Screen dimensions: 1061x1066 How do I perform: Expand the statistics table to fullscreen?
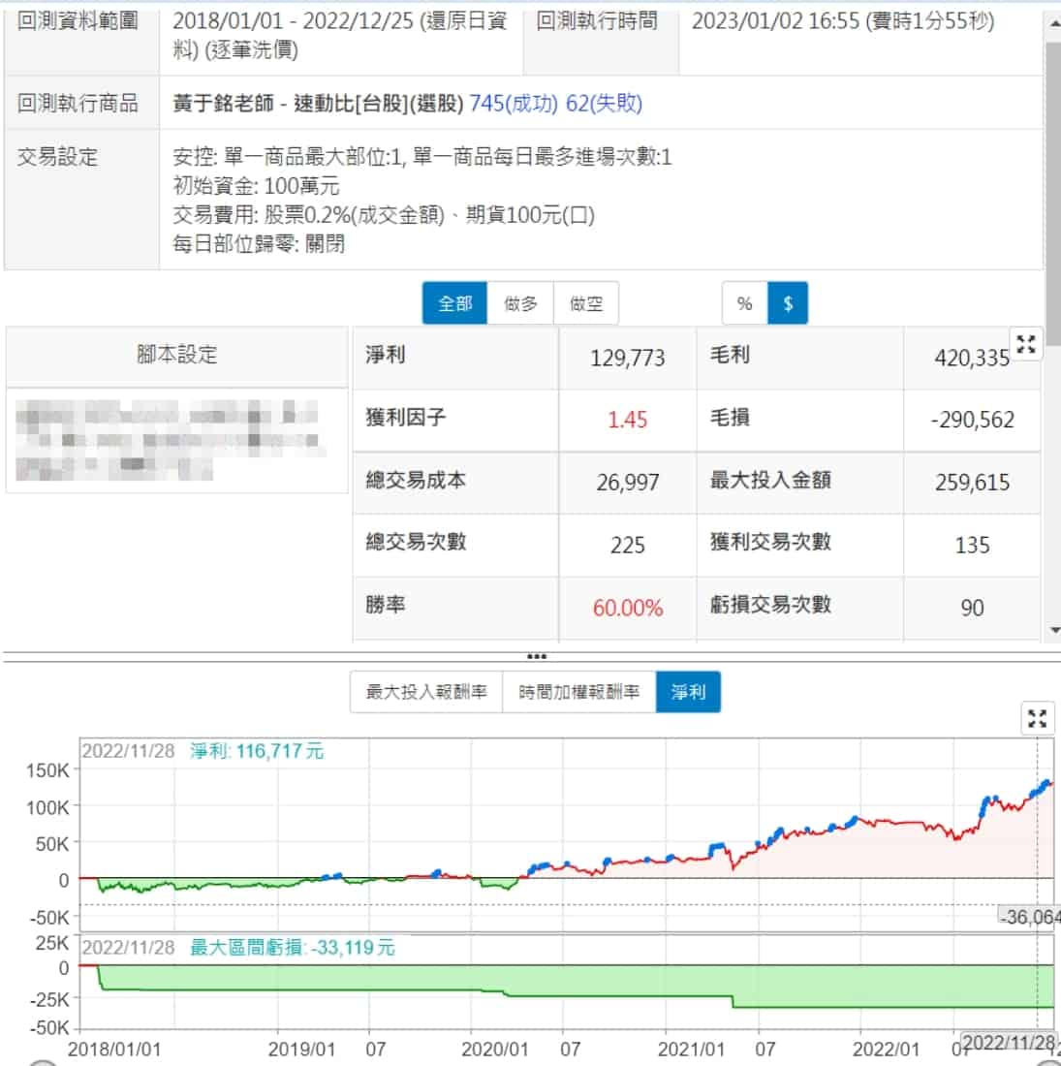(x=1026, y=344)
